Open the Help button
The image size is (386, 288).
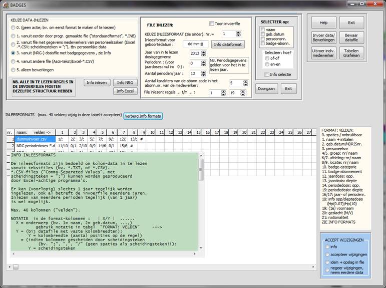click(x=323, y=22)
